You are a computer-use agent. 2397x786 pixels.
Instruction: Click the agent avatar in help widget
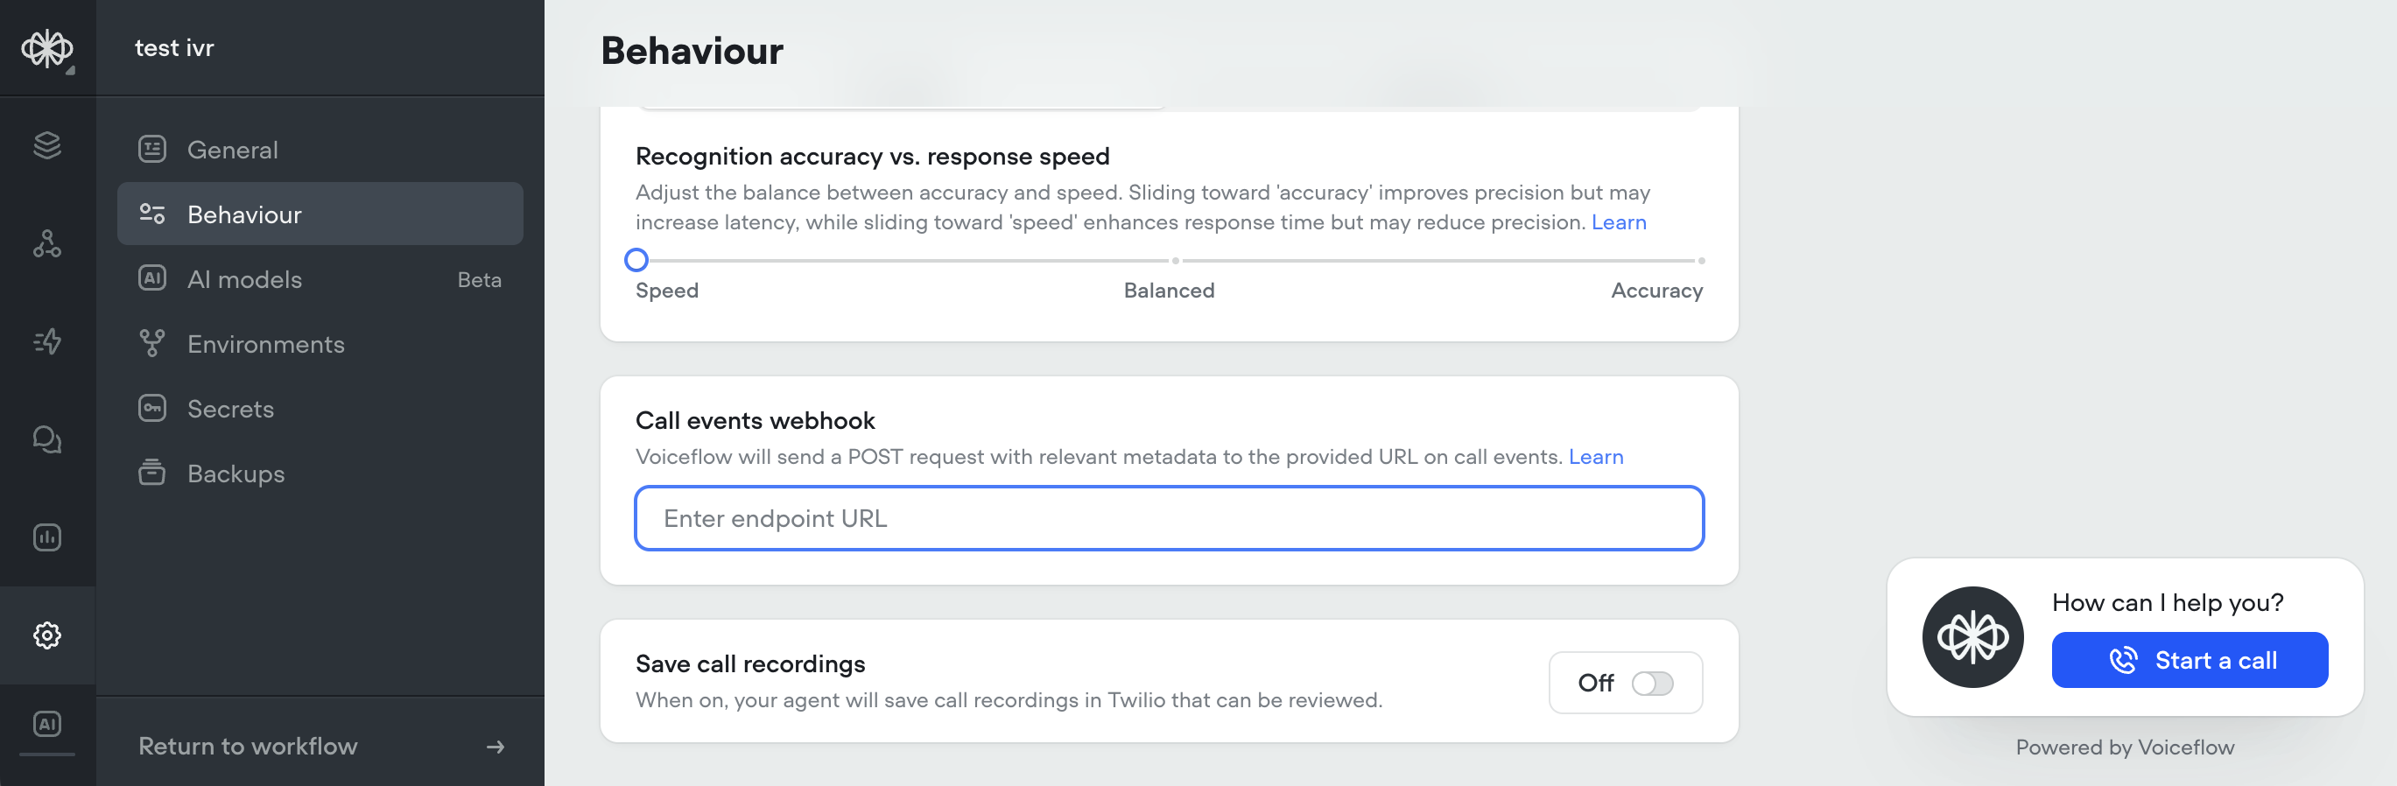point(1973,636)
